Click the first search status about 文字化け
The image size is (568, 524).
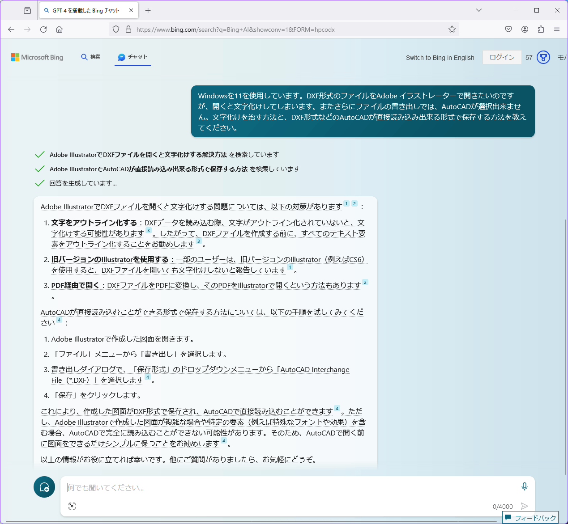164,155
